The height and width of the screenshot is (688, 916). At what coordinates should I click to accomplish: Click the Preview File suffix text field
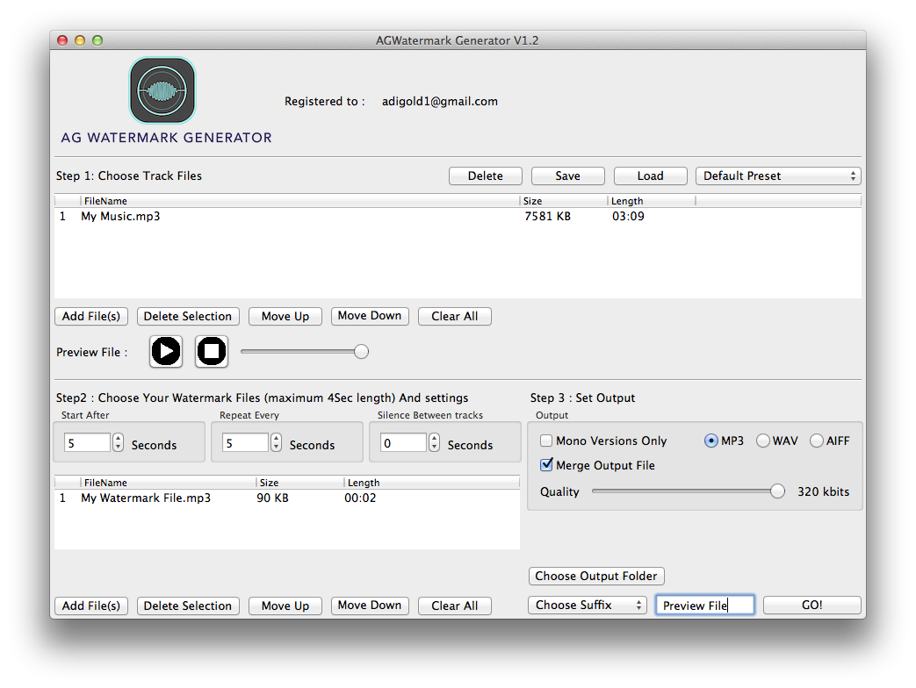click(704, 606)
